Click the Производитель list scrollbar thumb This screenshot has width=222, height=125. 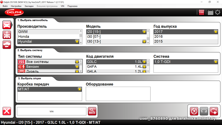click(81, 35)
